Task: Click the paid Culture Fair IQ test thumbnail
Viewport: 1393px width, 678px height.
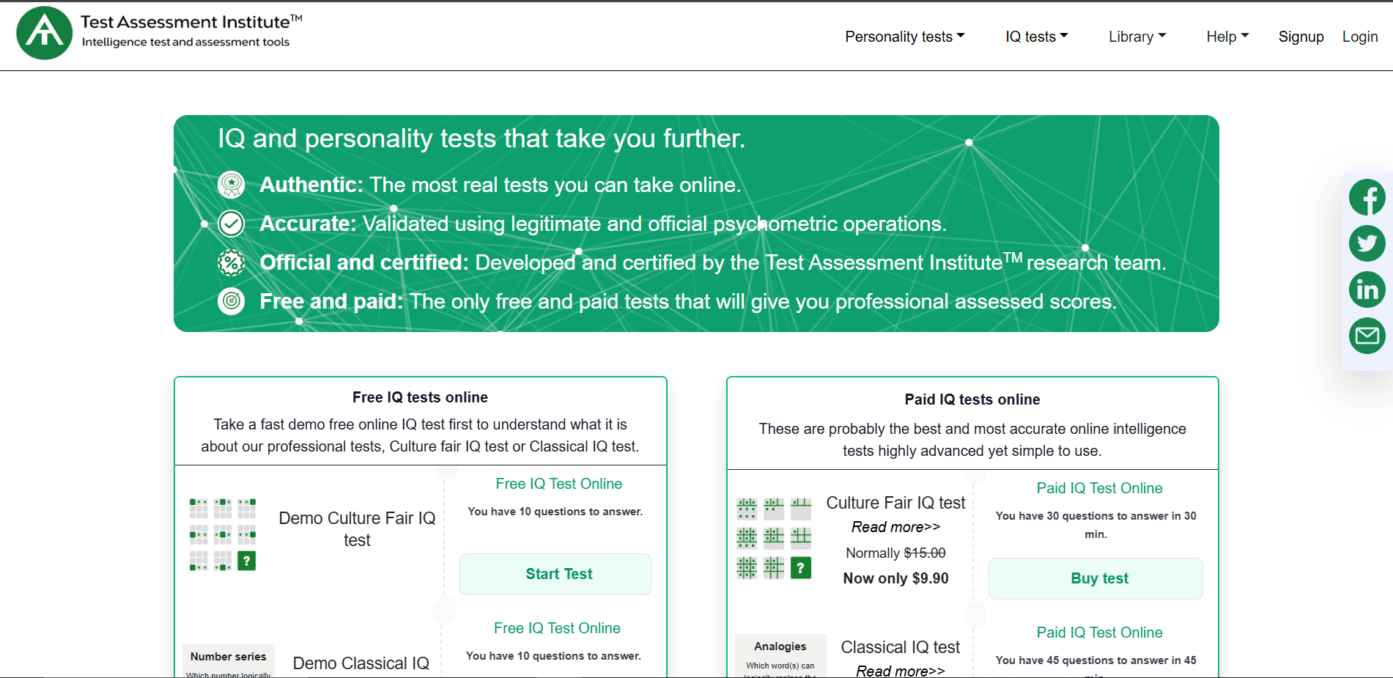Action: 774,538
